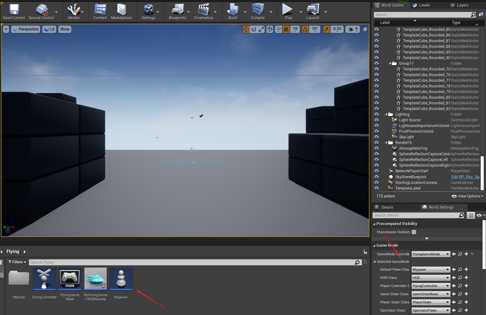Collapse the RenderFX folder
The height and width of the screenshot is (315, 486).
[386, 143]
